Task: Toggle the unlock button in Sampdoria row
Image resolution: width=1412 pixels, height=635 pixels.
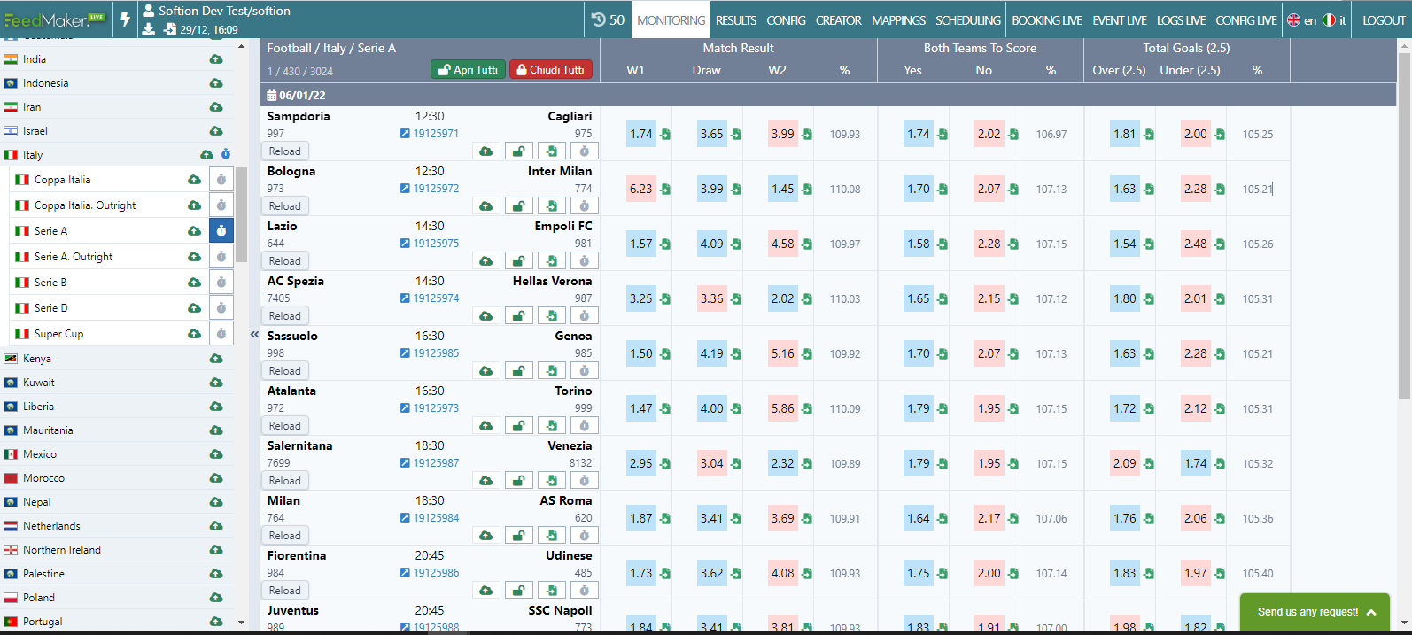Action: point(518,151)
